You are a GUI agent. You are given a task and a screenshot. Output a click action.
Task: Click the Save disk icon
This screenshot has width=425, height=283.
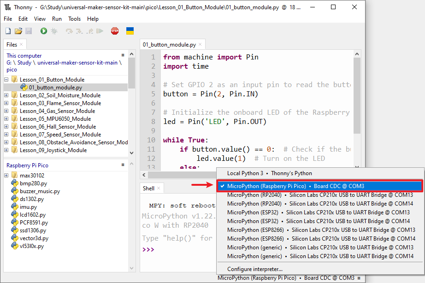pos(29,31)
